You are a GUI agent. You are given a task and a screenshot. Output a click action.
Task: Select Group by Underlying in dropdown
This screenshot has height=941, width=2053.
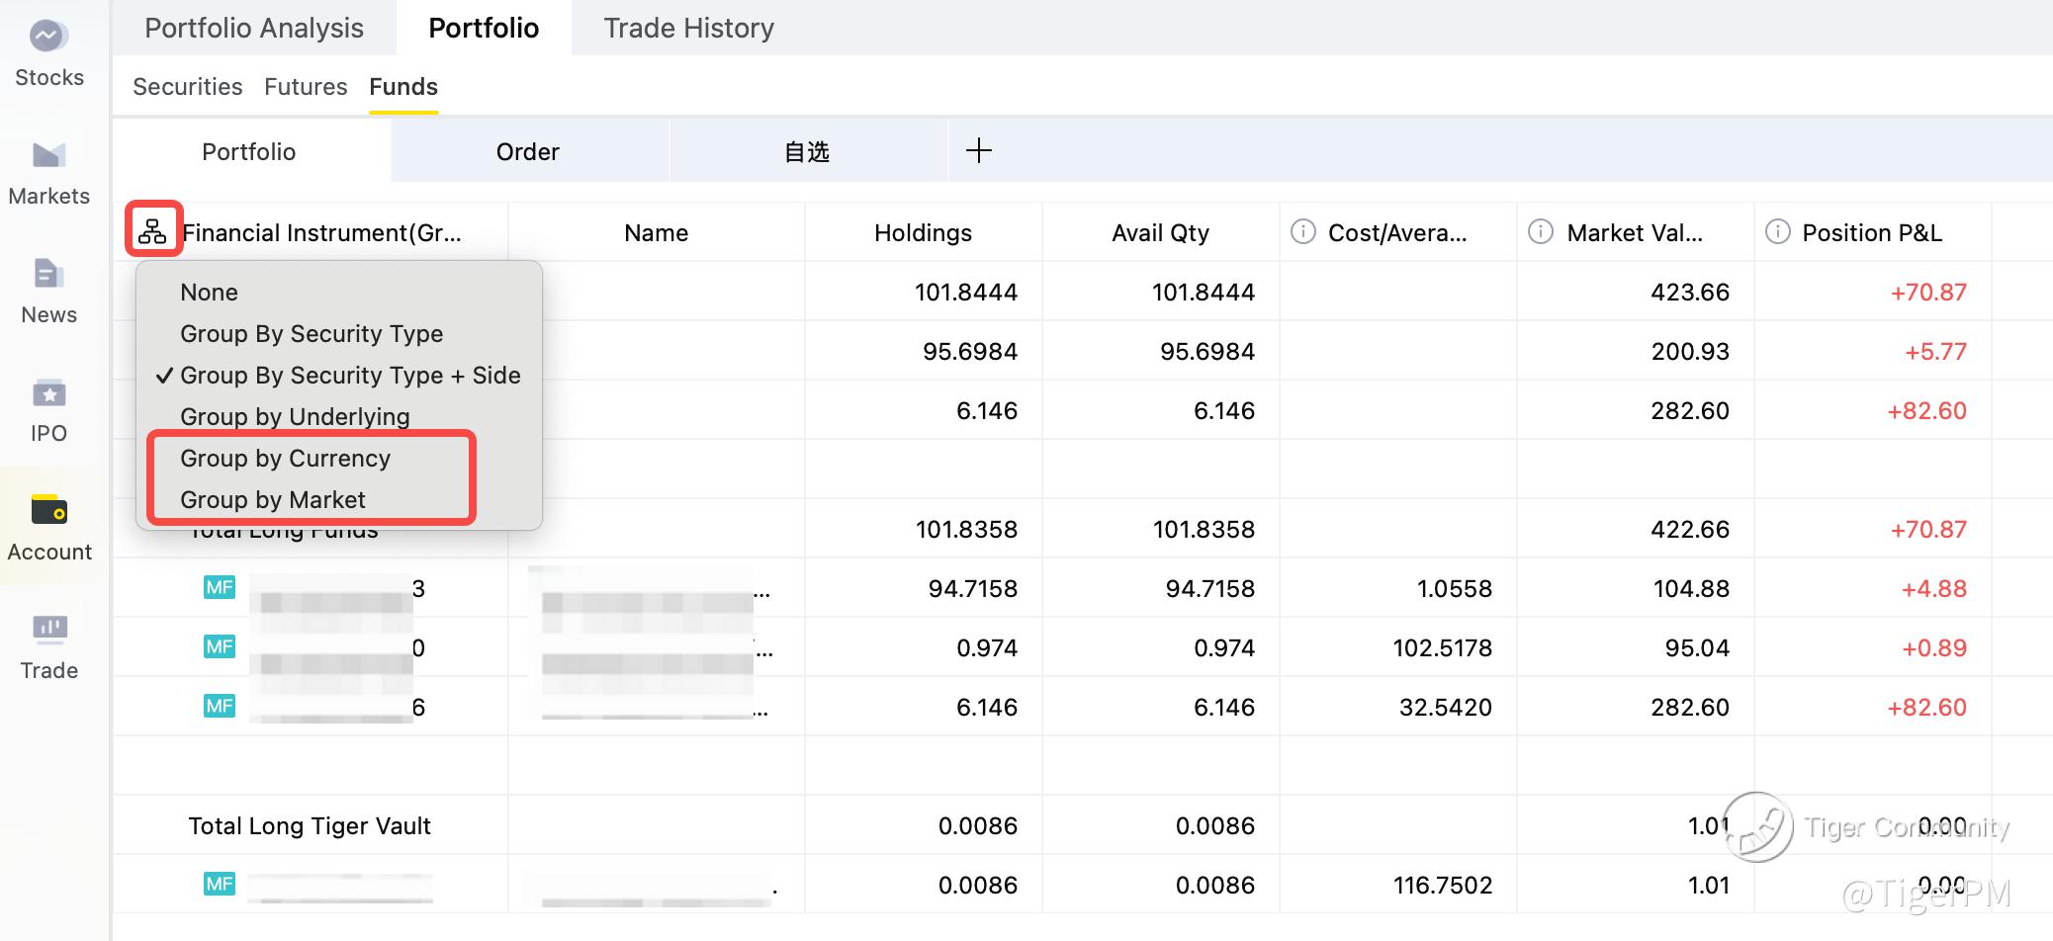294,417
